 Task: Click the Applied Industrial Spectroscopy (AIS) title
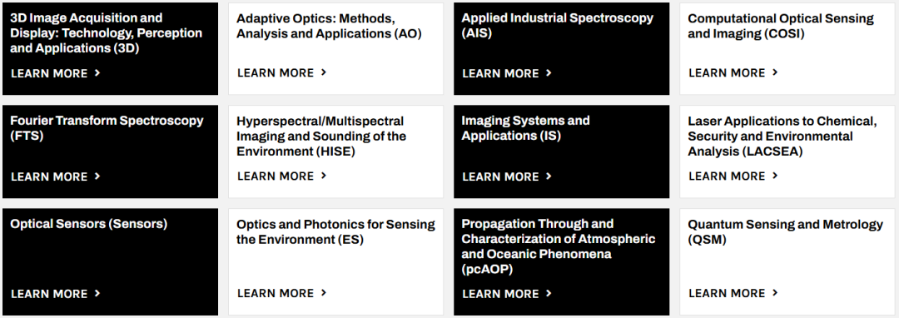[x=557, y=26]
